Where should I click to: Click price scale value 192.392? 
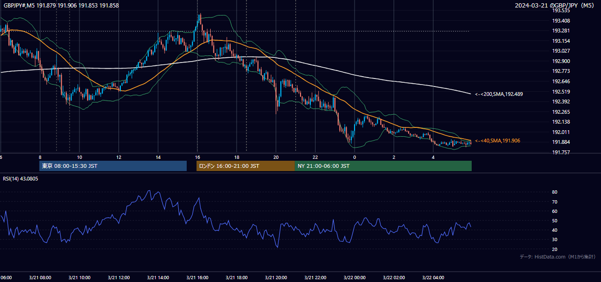pyautogui.click(x=561, y=102)
